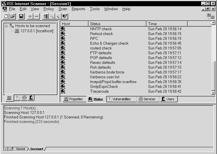Click the Save floppy disk icon

[x=21, y=16]
